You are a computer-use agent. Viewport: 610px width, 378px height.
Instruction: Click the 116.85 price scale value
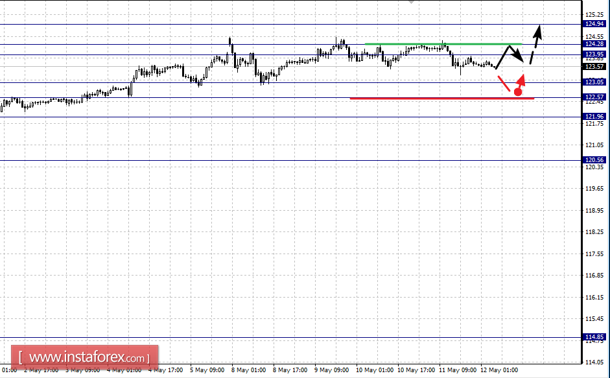click(x=594, y=276)
